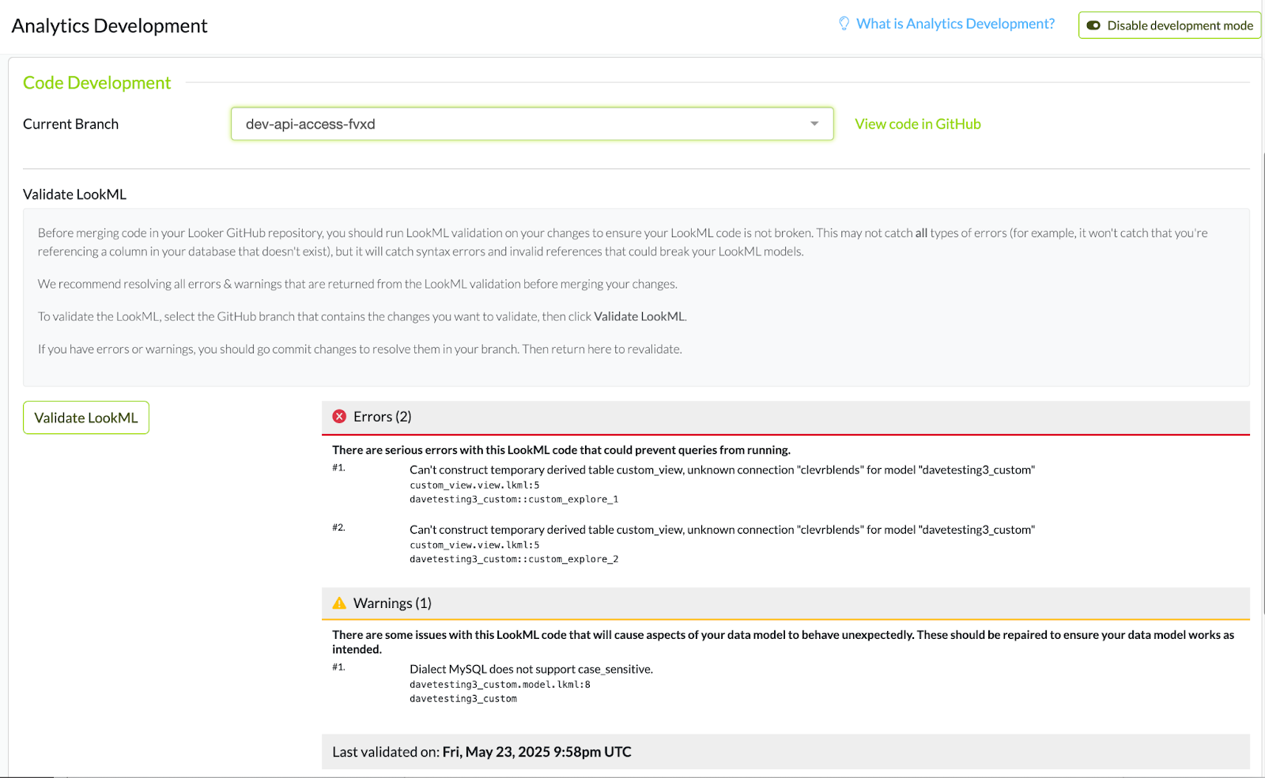Expand the Current Branch dropdown arrow

pos(814,124)
